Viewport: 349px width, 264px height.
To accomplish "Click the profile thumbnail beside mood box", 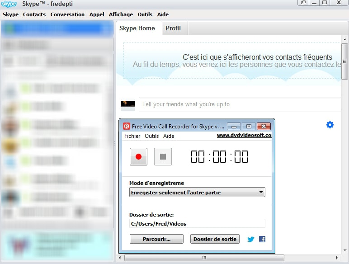I will (x=128, y=104).
